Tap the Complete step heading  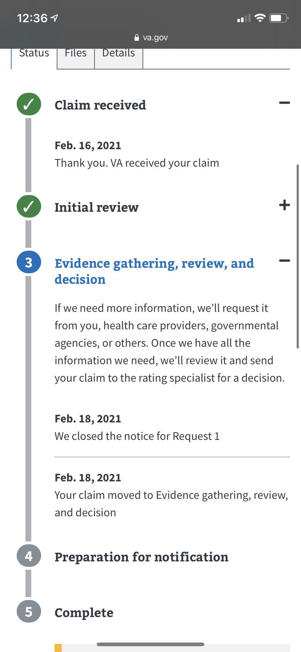(84, 613)
